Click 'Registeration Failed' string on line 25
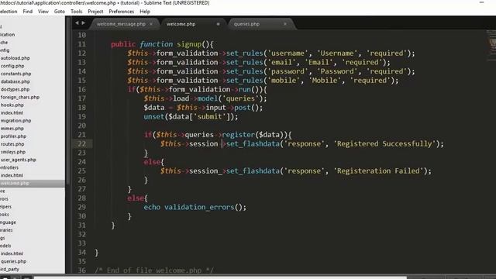 click(380, 171)
